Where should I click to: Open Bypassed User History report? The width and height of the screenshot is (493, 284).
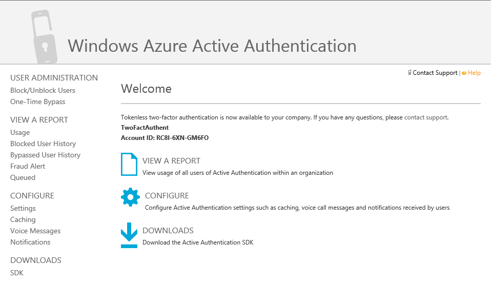point(45,155)
